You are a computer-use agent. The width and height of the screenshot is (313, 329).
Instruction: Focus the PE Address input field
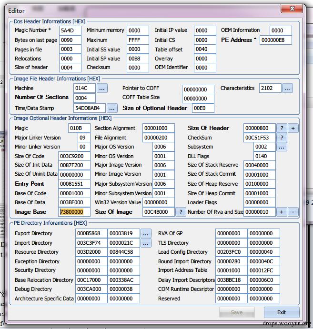(x=275, y=40)
